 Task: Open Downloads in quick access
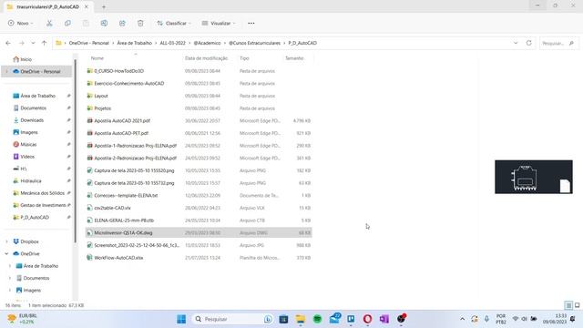tap(32, 120)
